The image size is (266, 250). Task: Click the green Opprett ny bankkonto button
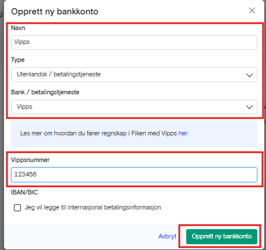point(221,237)
